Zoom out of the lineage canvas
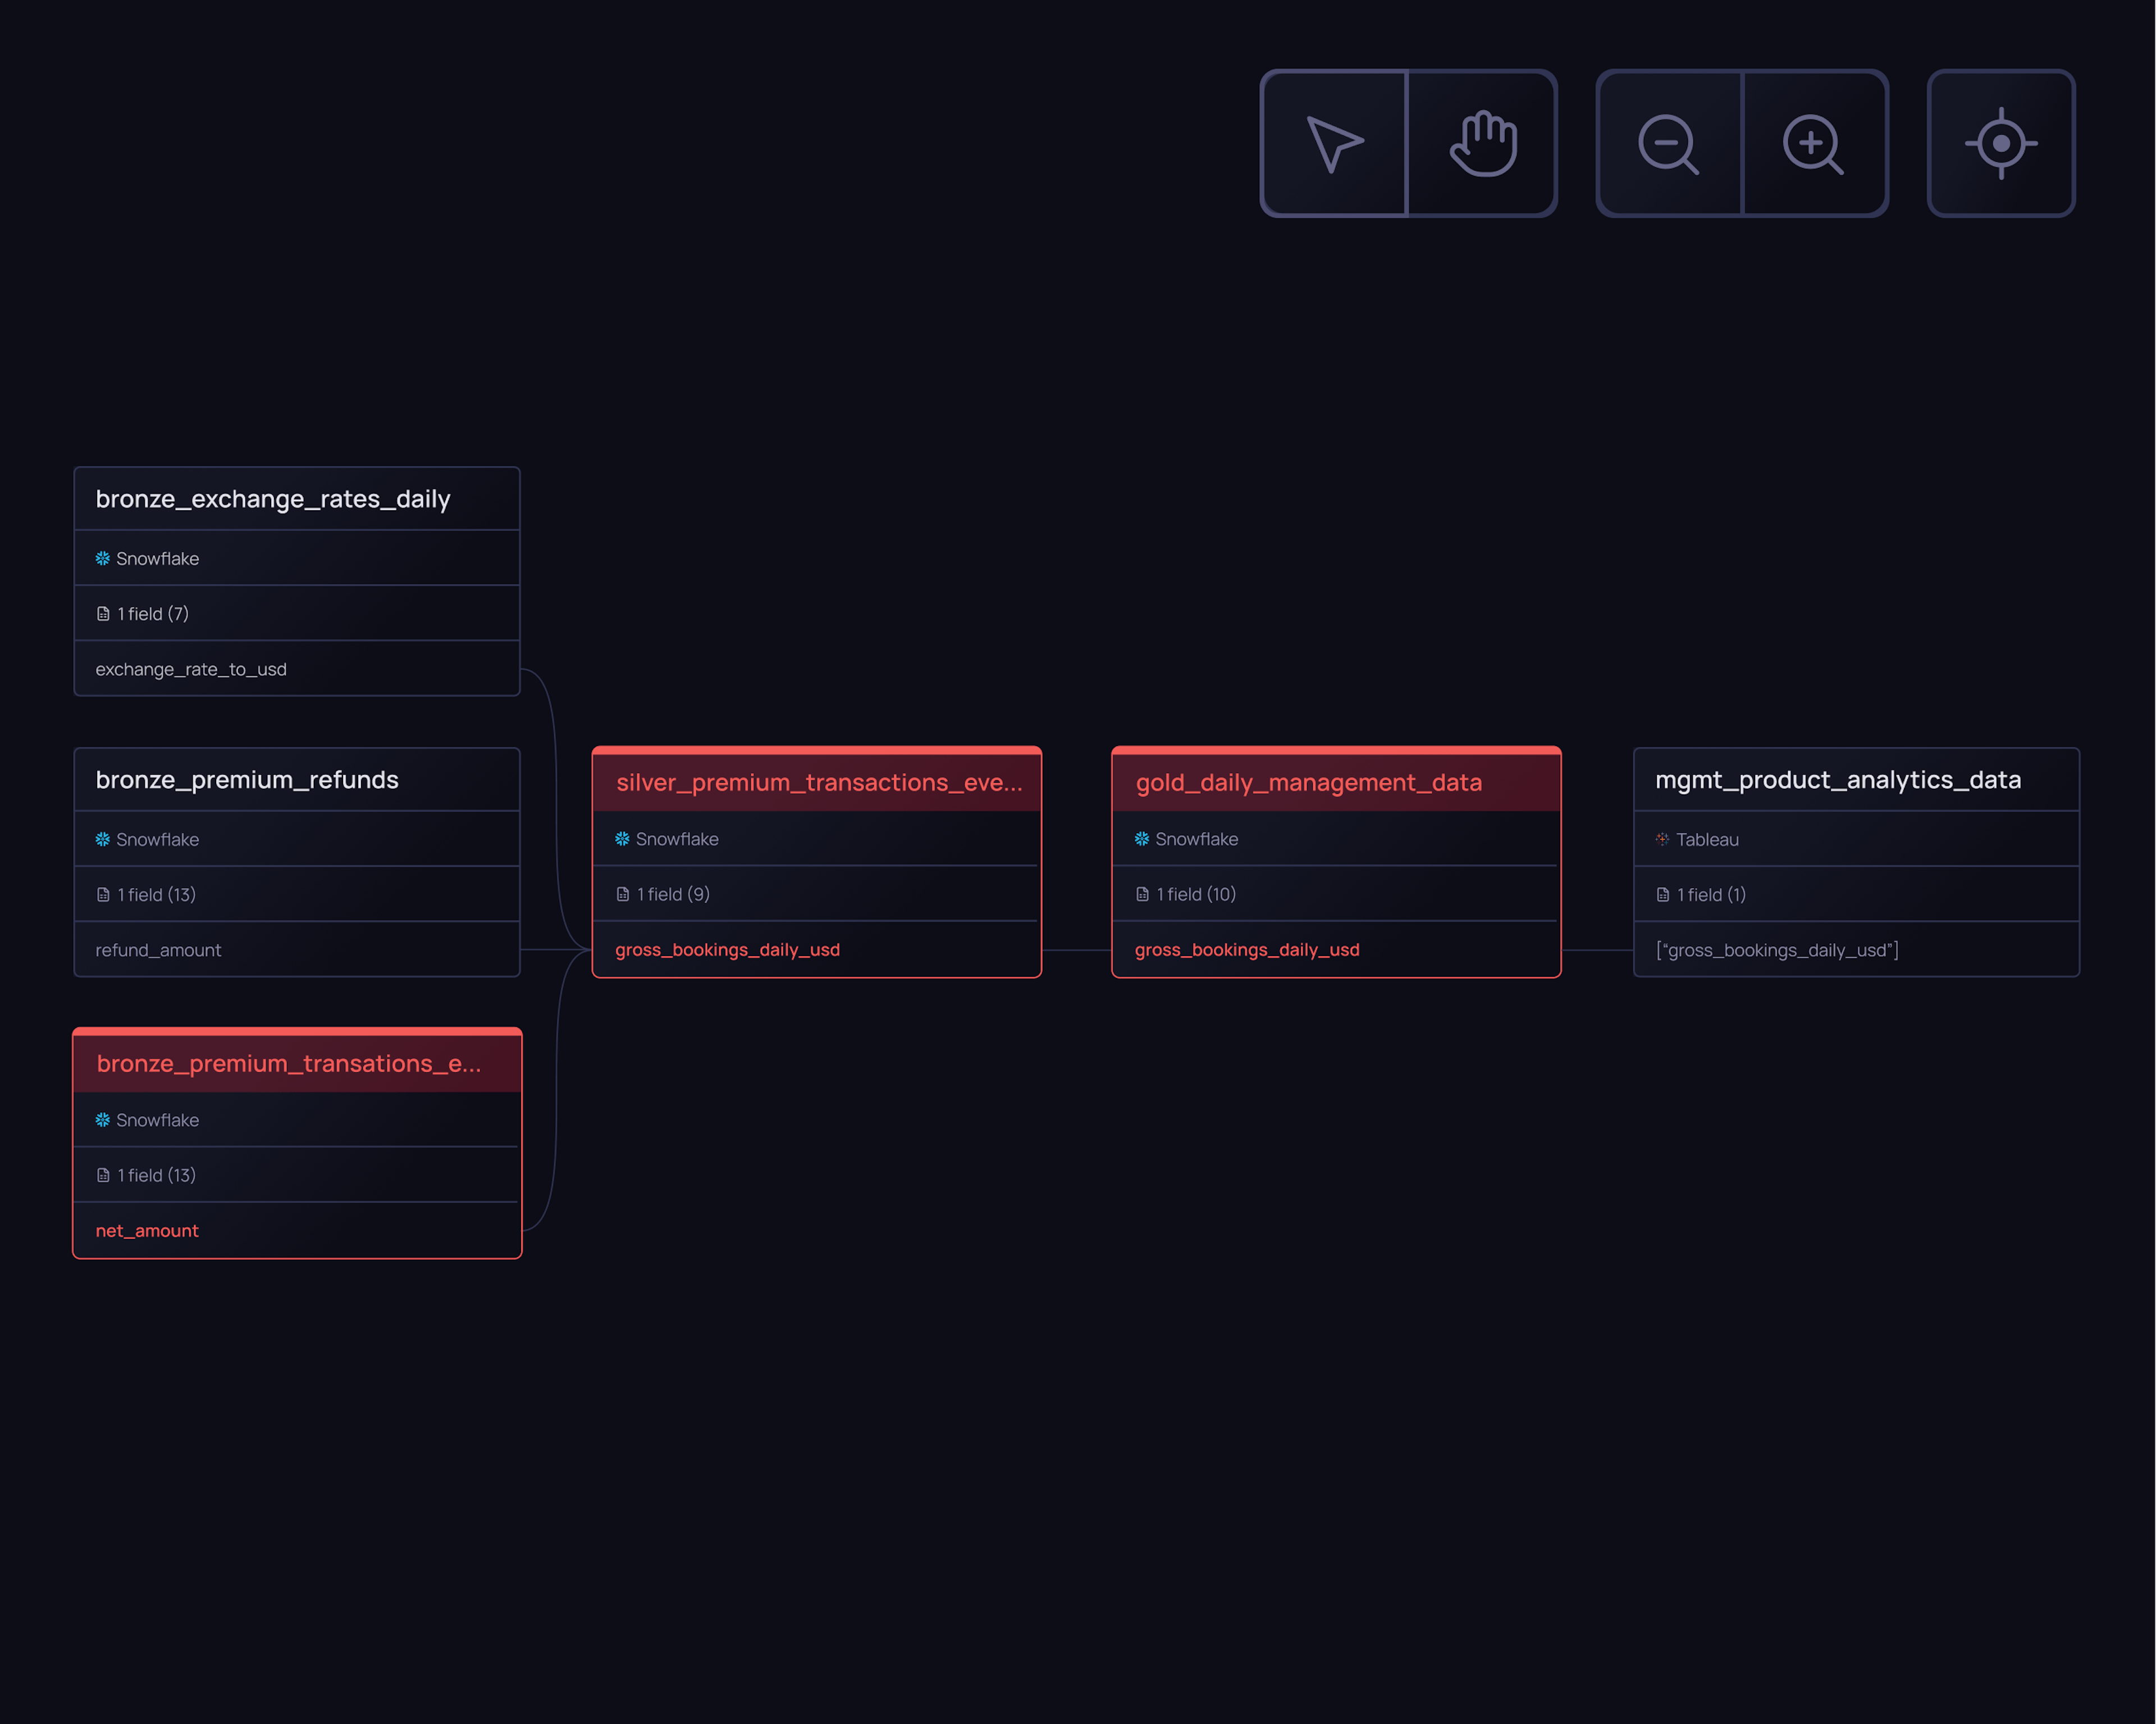The height and width of the screenshot is (1724, 2156). (1668, 143)
